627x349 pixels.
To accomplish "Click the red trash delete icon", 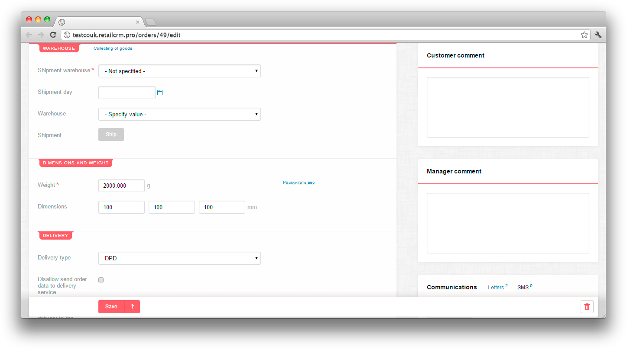I will tap(587, 307).
